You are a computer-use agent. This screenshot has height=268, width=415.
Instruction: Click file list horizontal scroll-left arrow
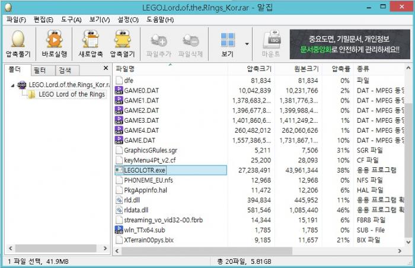(117, 251)
